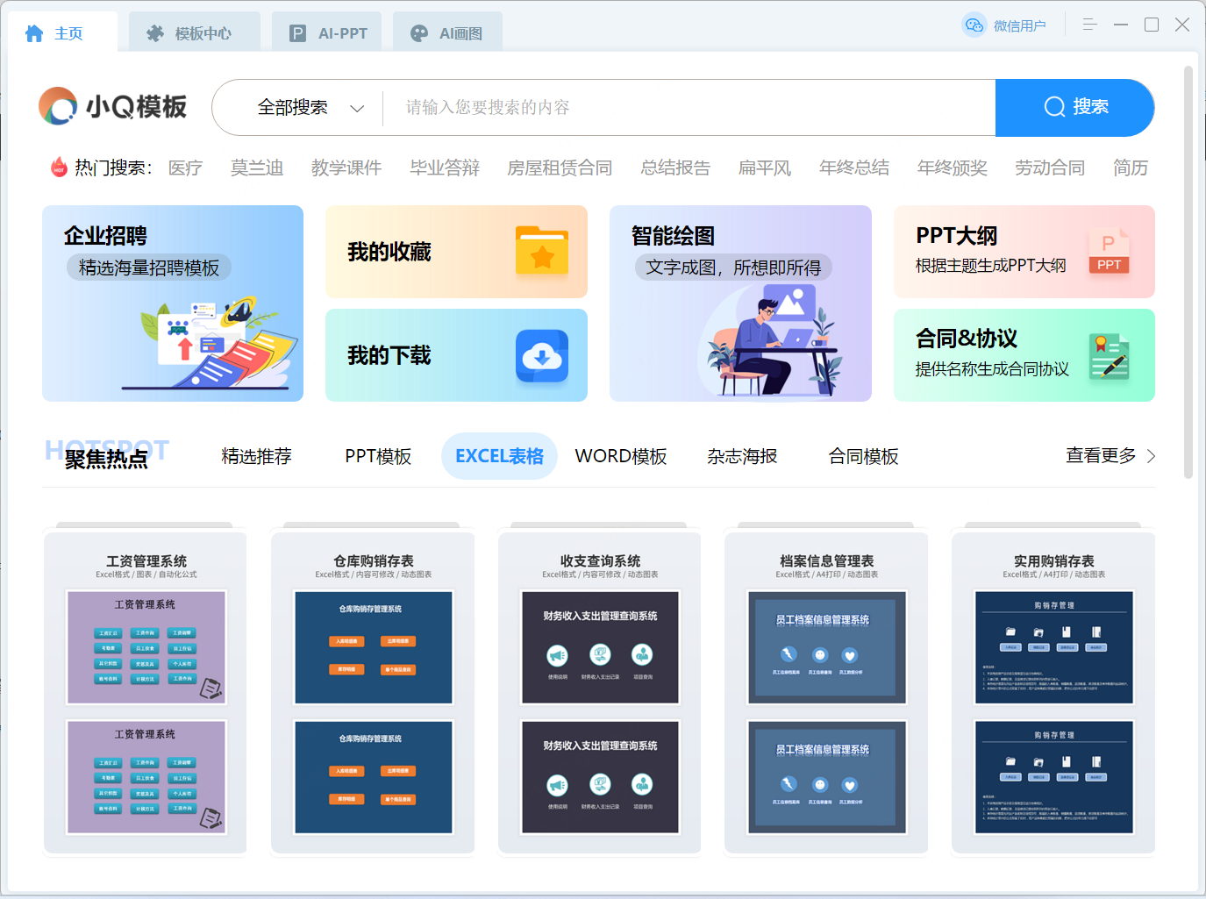Screen dimensions: 1206x899
Task: Click the star folder icon in 我的收藏
Action: point(542,252)
